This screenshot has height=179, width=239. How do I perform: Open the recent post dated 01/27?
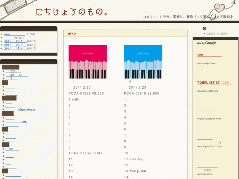click(x=9, y=38)
